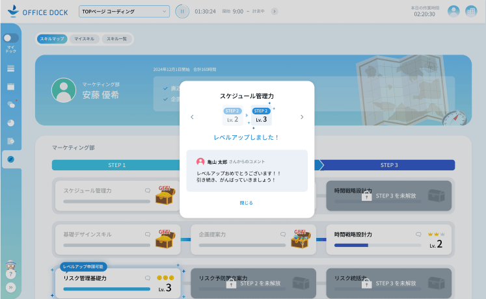Go to next level-up in dialog
This screenshot has width=486, height=299.
(x=302, y=117)
